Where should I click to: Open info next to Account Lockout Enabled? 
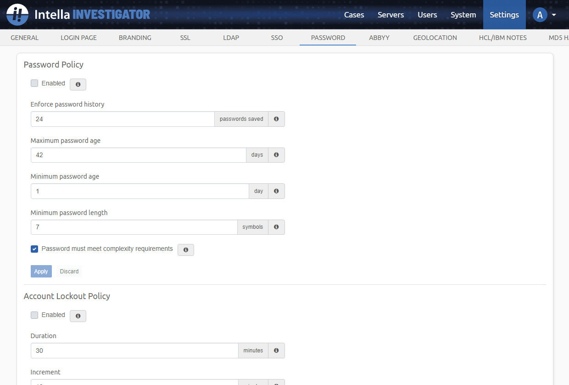point(78,316)
